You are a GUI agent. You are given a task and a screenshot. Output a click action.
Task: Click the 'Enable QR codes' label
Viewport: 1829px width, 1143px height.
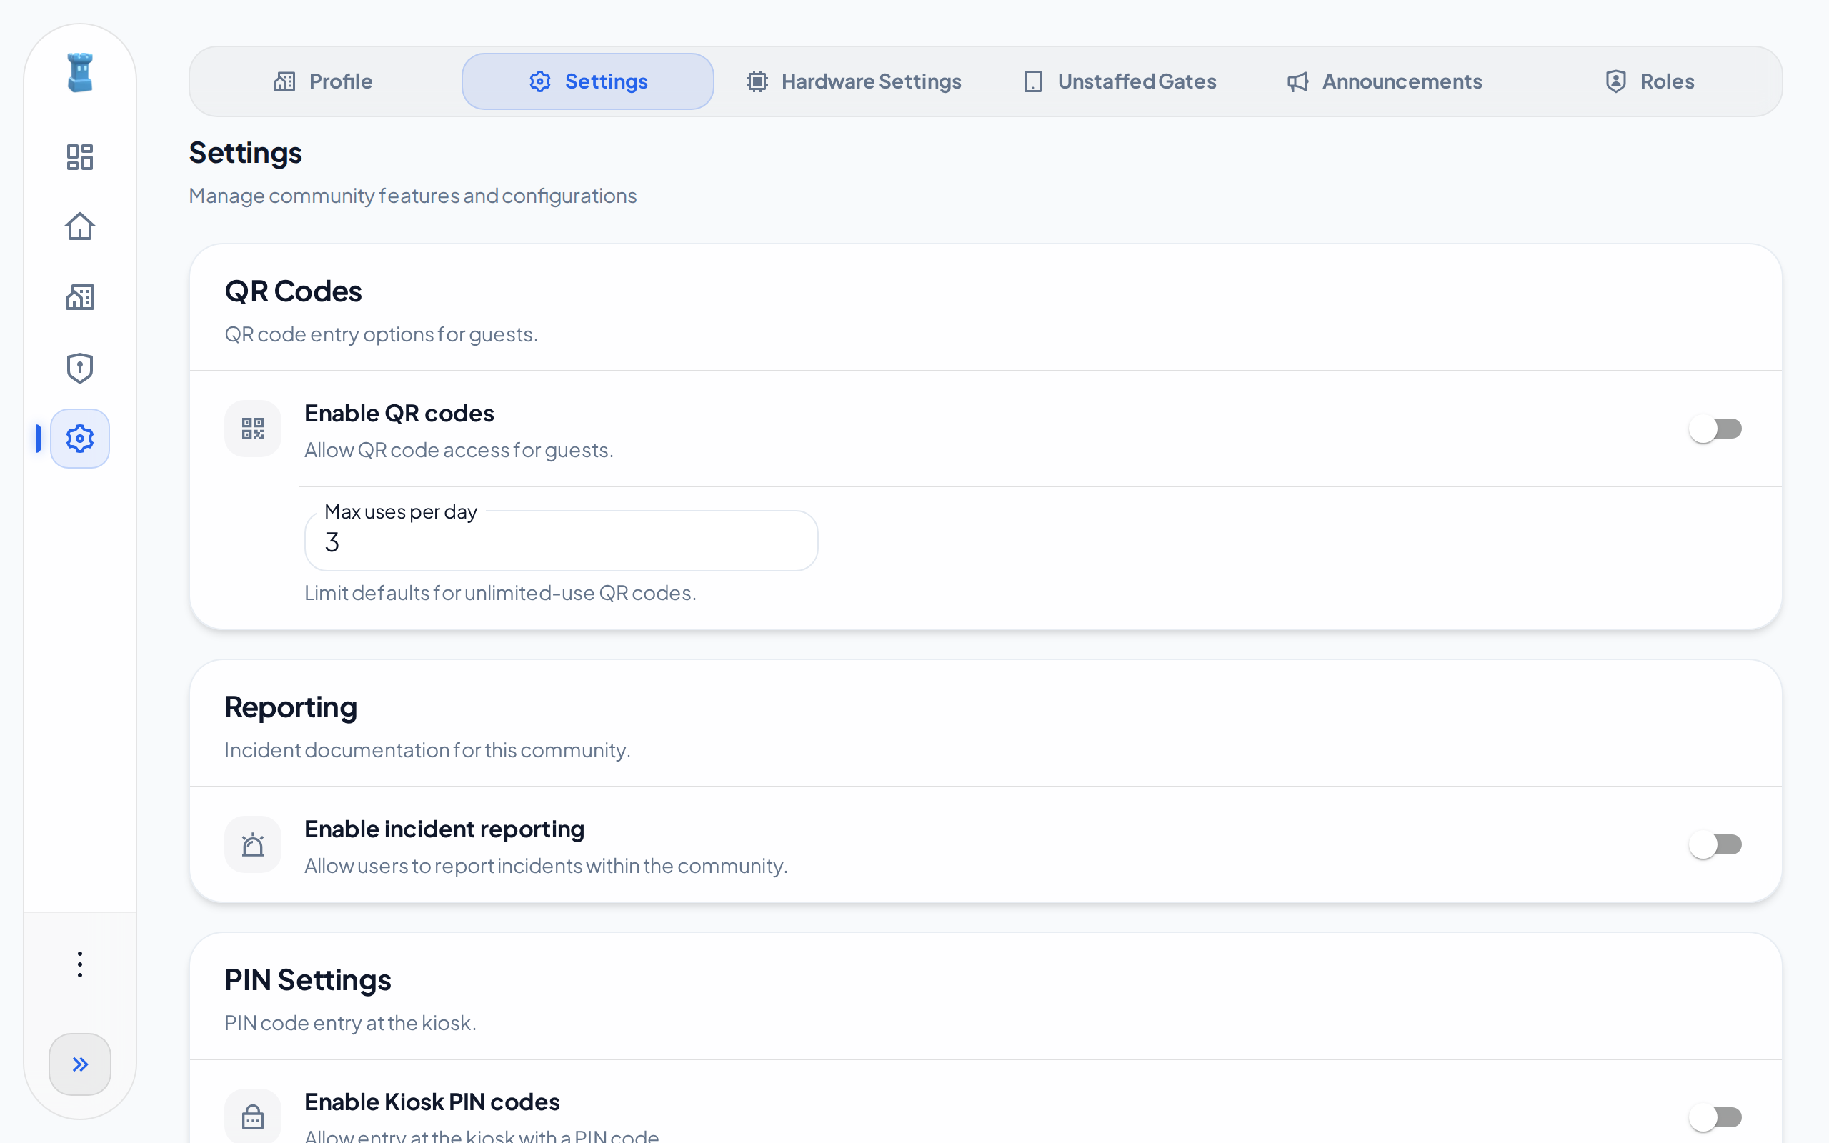pyautogui.click(x=399, y=414)
